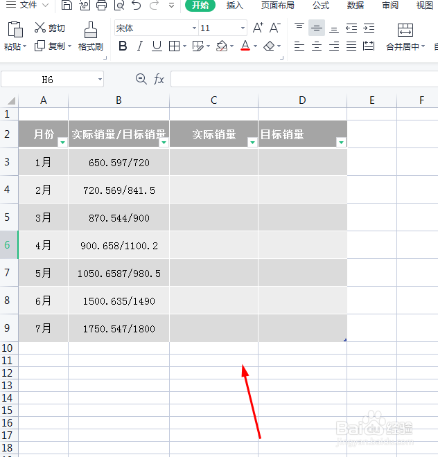438x457 pixels.
Task: Center text horizontally
Action: tap(316, 46)
